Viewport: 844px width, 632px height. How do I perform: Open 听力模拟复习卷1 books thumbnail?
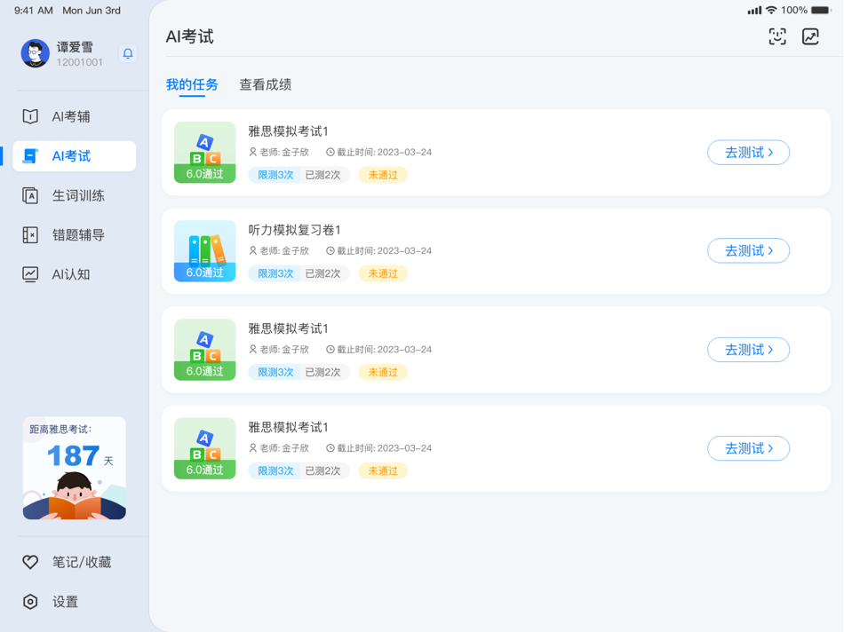204,250
